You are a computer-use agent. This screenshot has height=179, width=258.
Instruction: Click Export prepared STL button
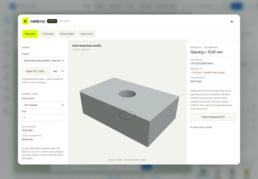coord(213,117)
